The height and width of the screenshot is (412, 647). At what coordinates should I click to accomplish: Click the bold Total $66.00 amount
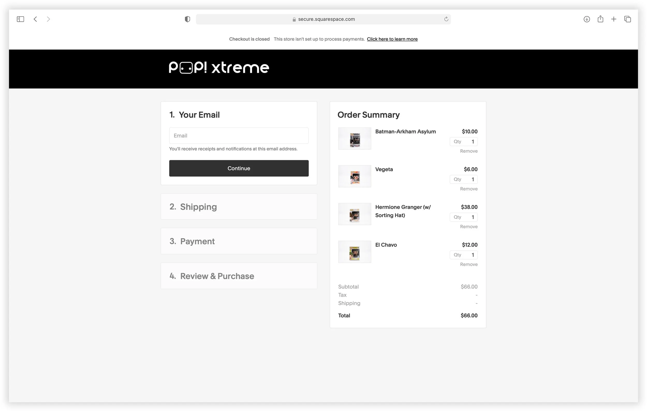[469, 316]
